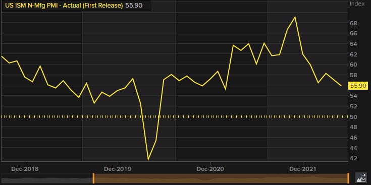Grab the right orange handle of range navigator
Screen dimensions: 371x185
tap(348, 178)
